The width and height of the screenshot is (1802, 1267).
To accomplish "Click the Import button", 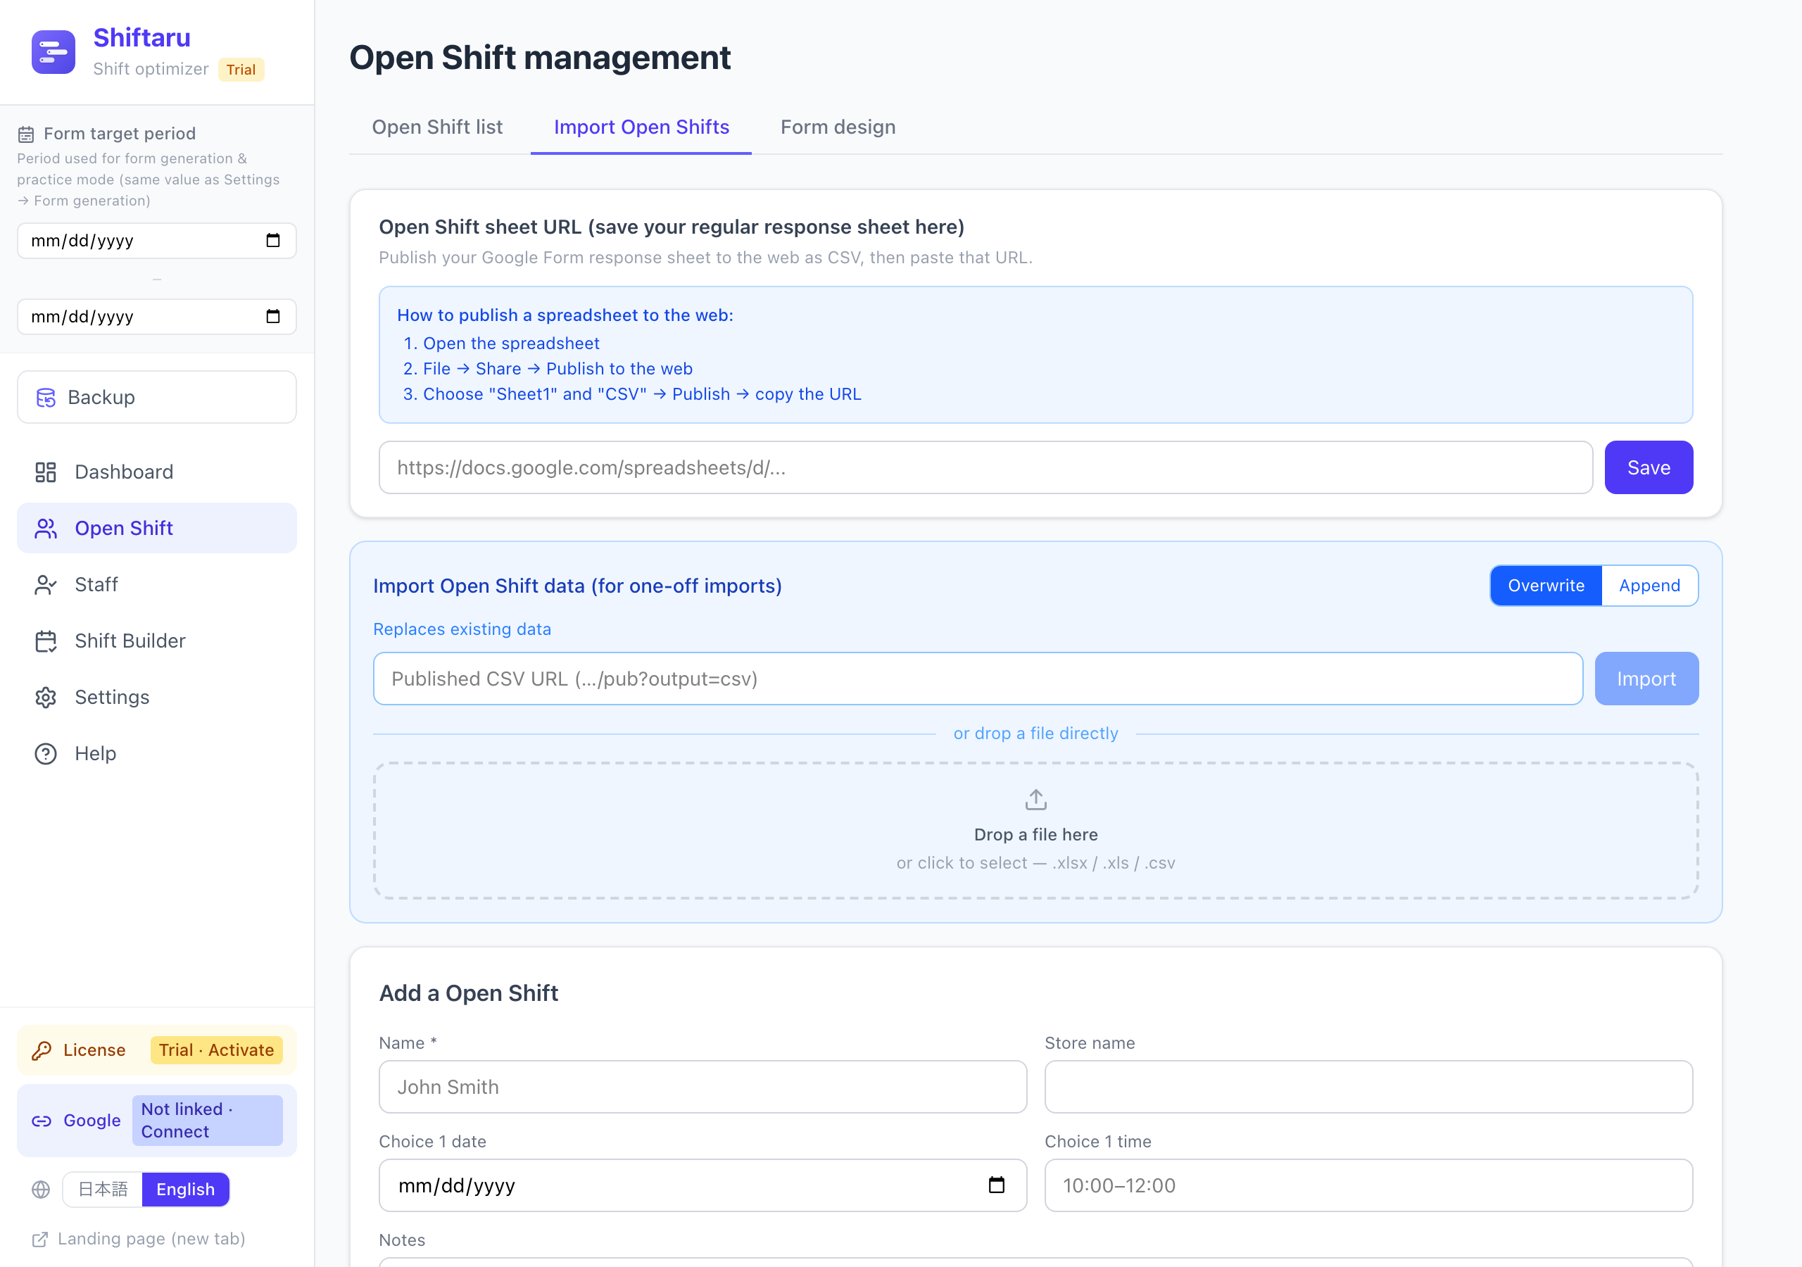I will coord(1646,679).
